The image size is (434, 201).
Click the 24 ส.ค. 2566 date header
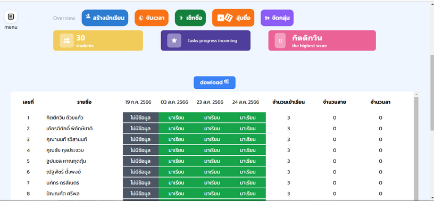[246, 102]
